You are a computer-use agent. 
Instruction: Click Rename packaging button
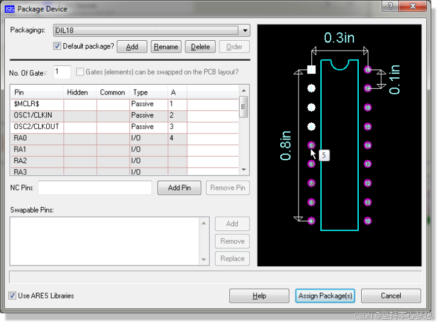(x=166, y=46)
